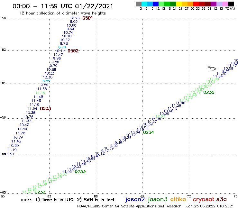
Task: Click the yellow legend swatch for 21-24 ft
Action: 179,4
